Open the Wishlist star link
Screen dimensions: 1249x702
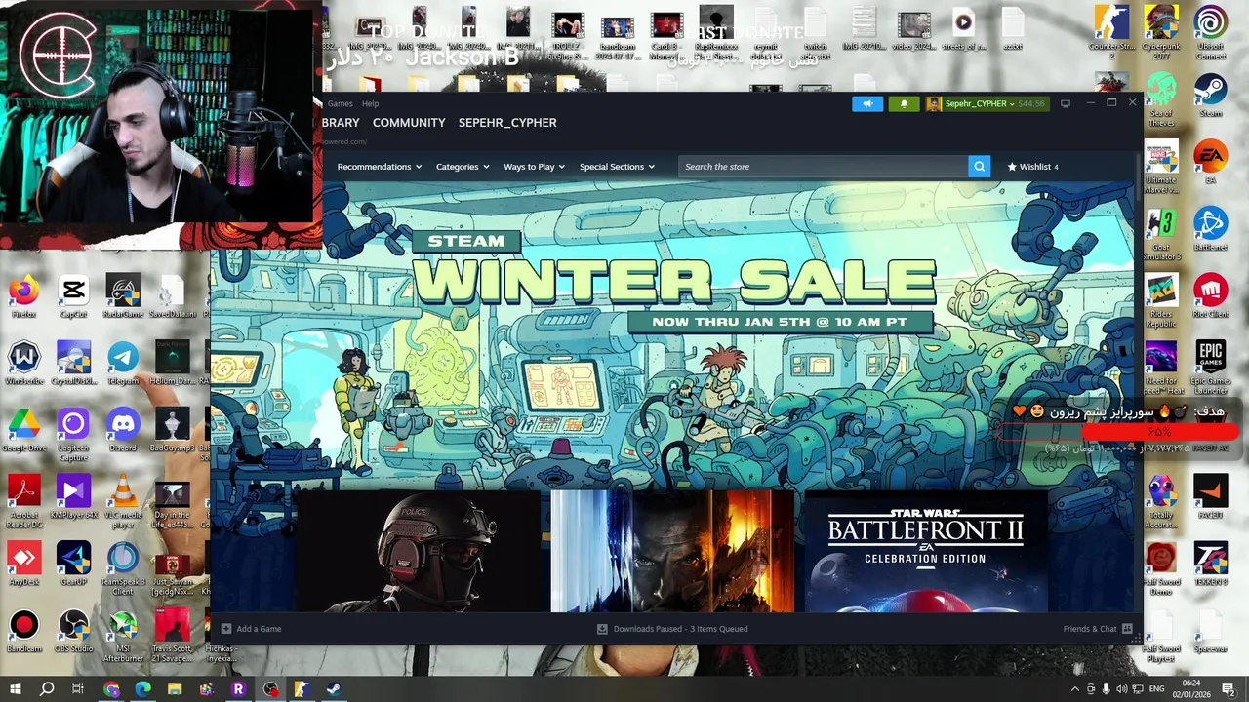(x=1032, y=167)
